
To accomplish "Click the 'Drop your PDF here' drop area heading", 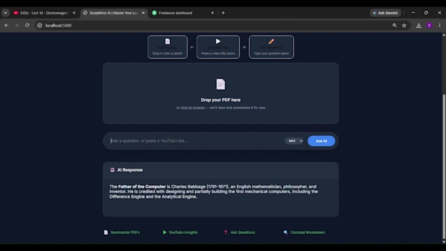I will [221, 100].
